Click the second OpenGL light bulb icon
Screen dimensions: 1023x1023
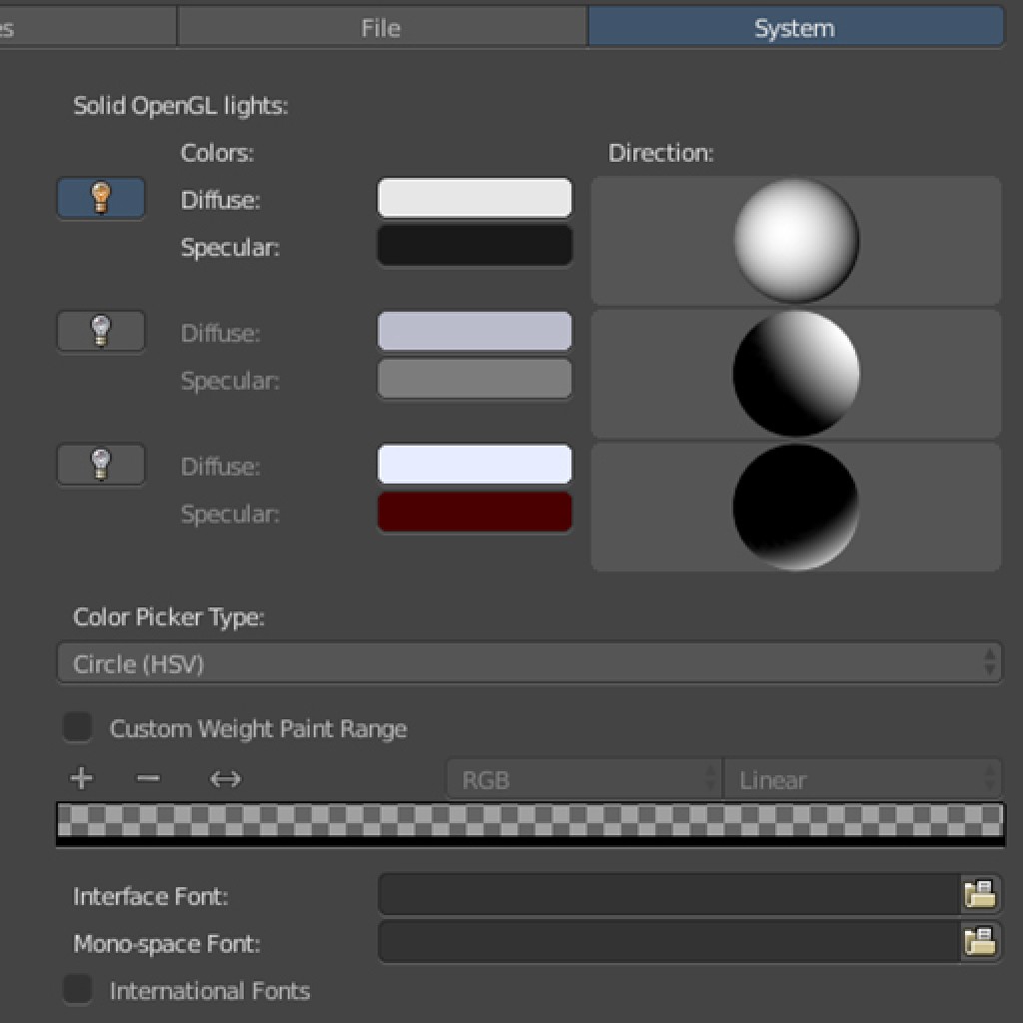pos(100,331)
